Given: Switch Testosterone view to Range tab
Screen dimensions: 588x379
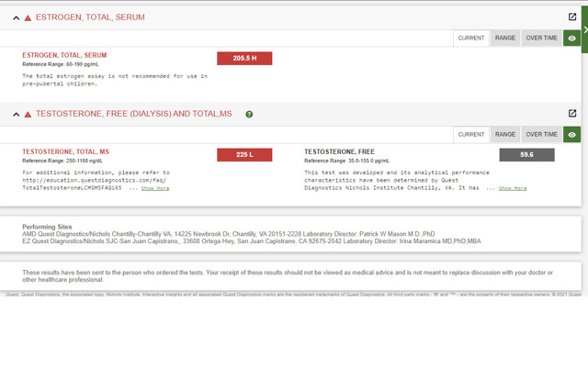Looking at the screenshot, I should [x=505, y=135].
